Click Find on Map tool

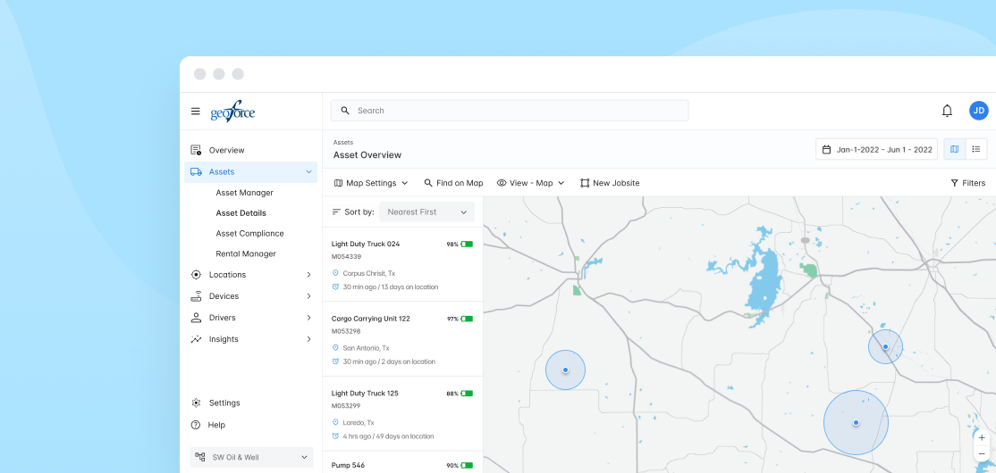[x=453, y=183]
